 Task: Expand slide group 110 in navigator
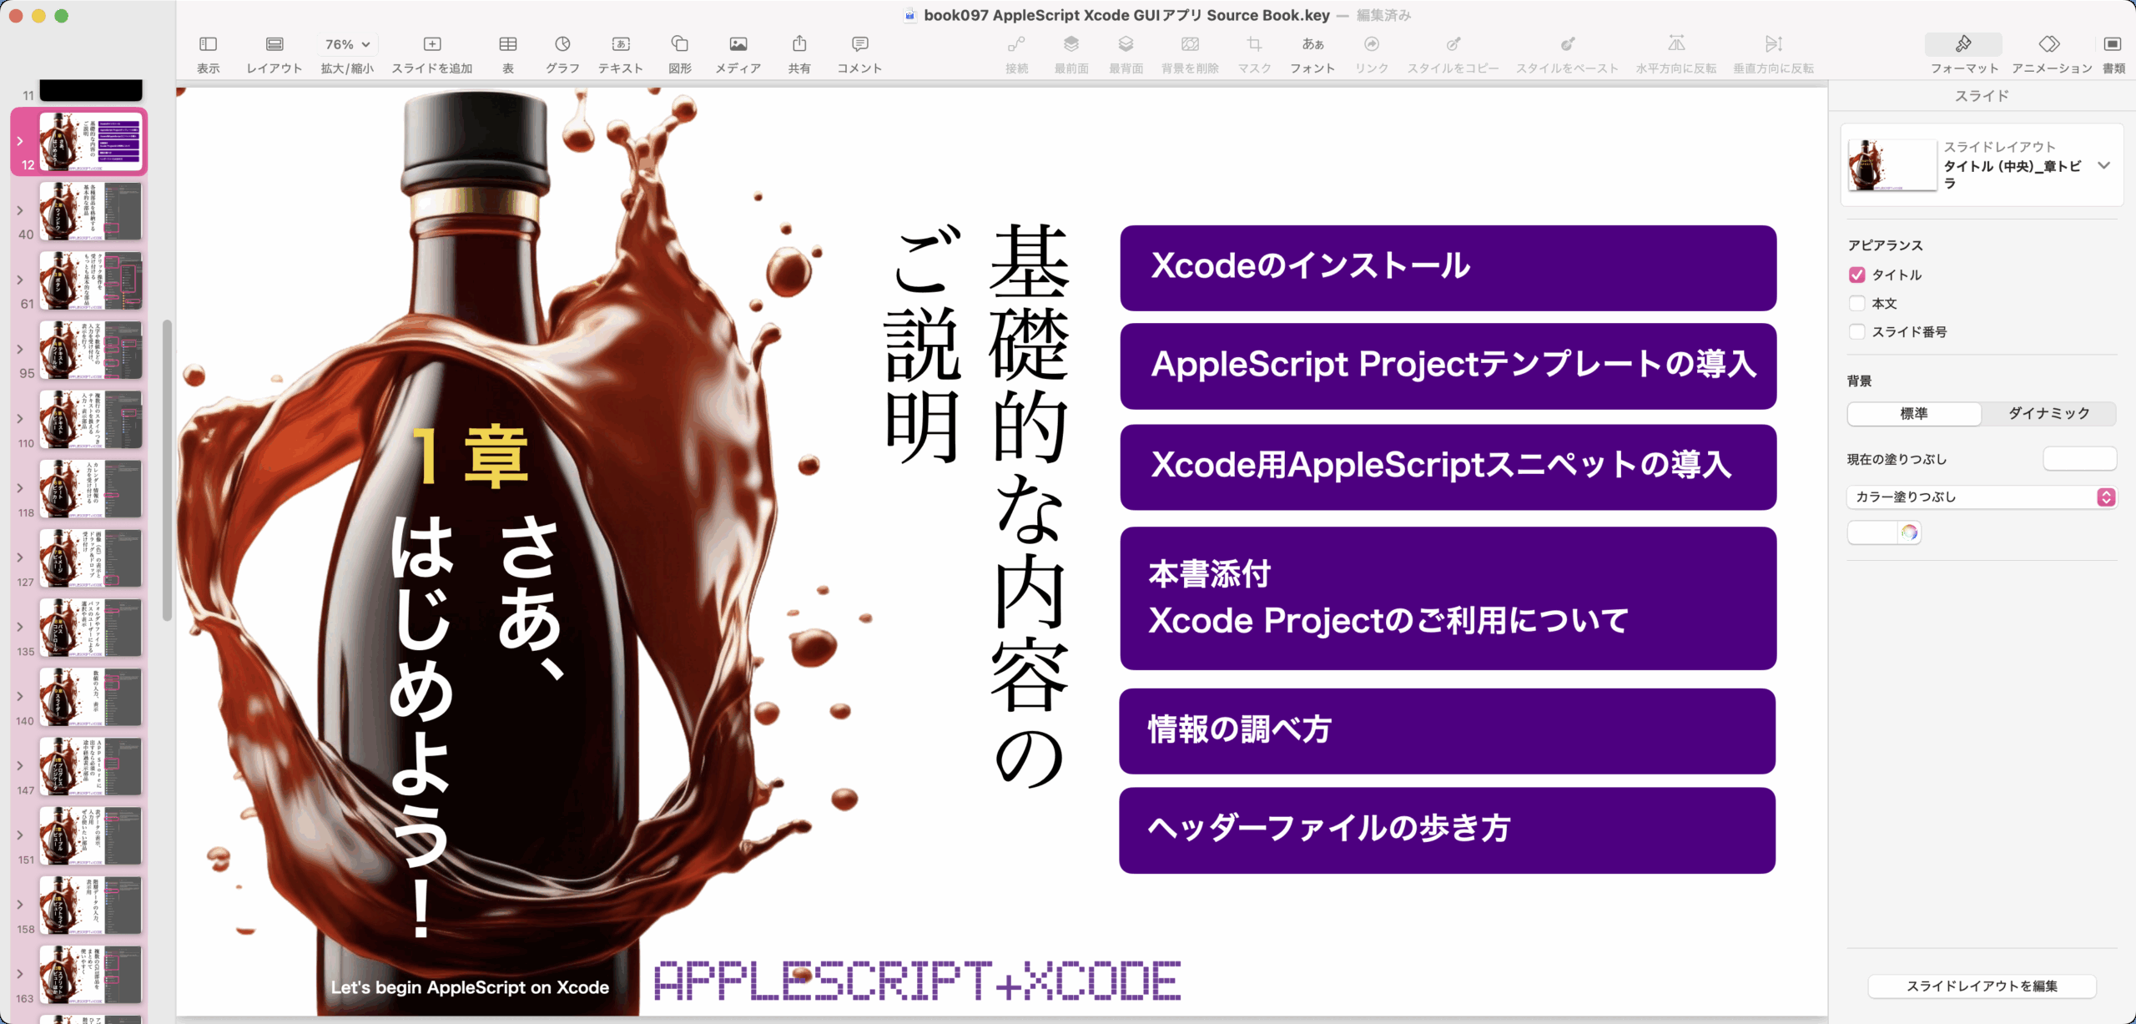pyautogui.click(x=20, y=419)
